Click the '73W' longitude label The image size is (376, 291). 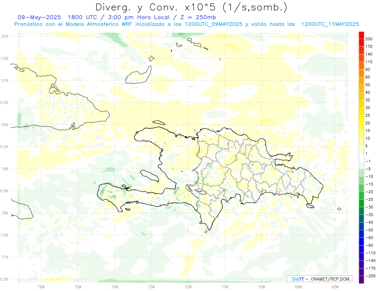pyautogui.click(x=151, y=287)
